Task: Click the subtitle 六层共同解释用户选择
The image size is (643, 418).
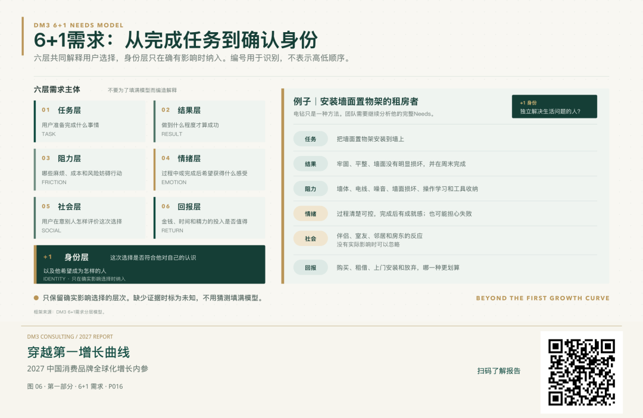Action: (74, 58)
